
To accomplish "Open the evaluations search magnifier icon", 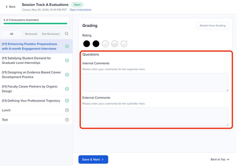I will (67, 34).
